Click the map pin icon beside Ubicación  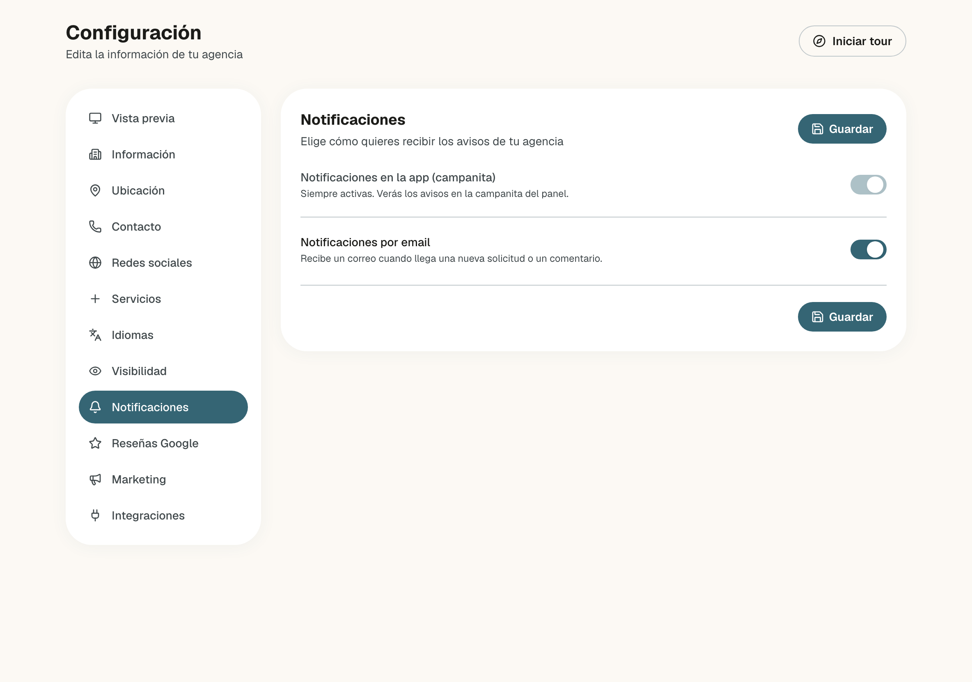pos(95,190)
